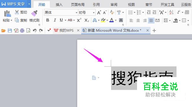Save document with the floppy icon
The width and height of the screenshot is (192, 107).
point(10,31)
